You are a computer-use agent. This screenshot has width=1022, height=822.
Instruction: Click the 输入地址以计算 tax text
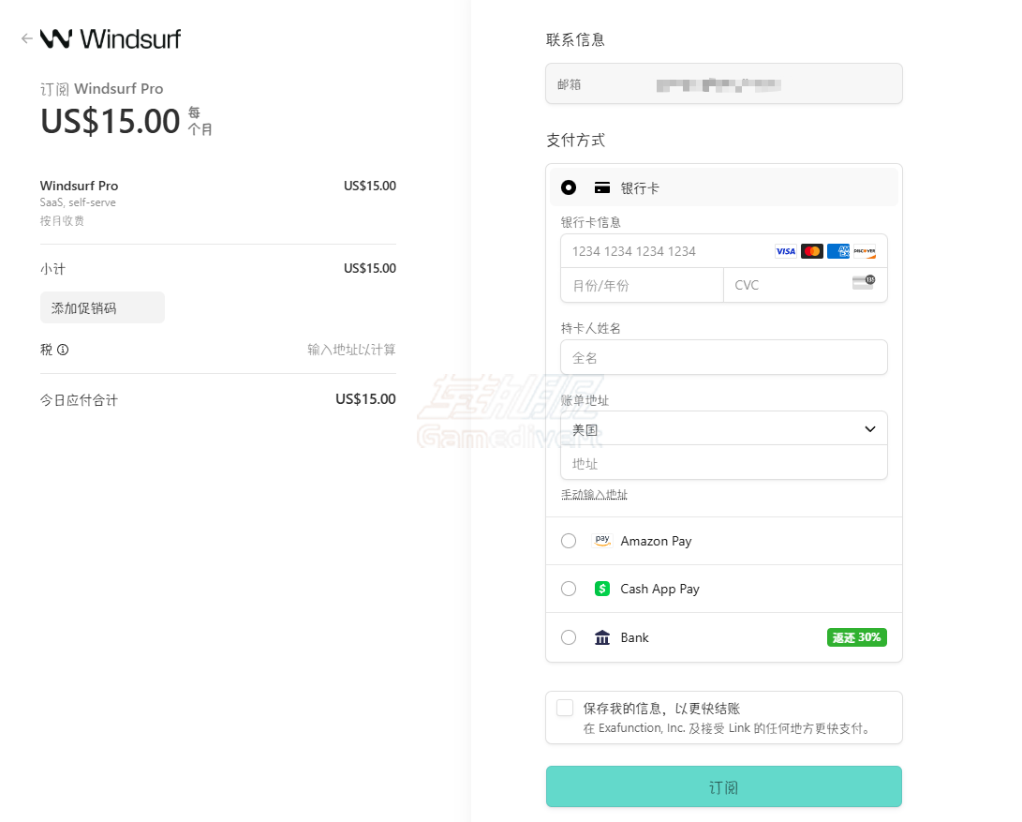point(351,350)
